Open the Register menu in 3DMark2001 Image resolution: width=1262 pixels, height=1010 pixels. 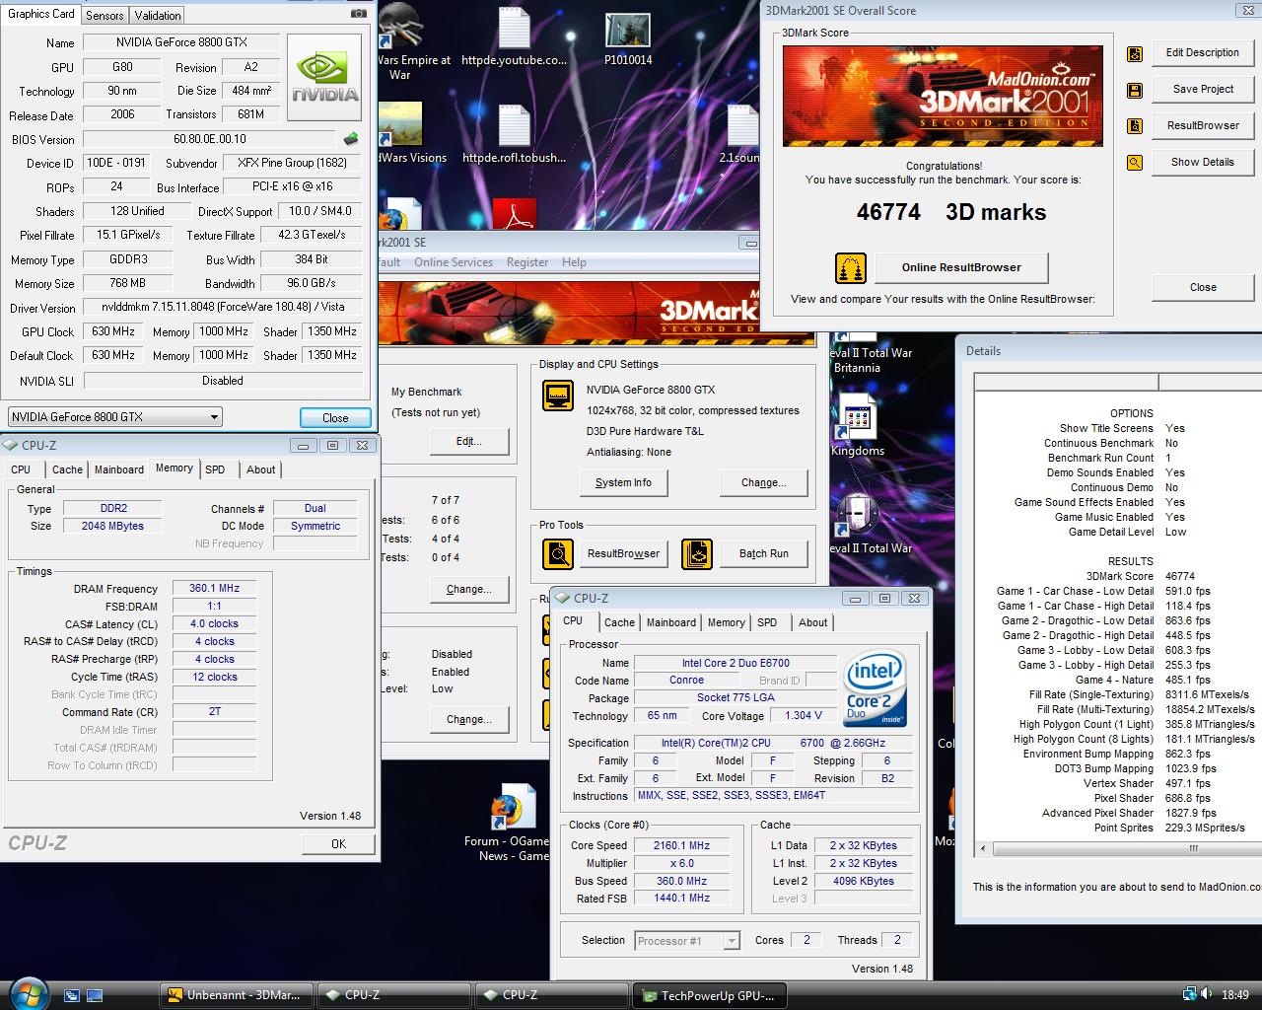[527, 262]
